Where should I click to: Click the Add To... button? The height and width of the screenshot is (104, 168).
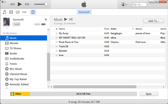pyautogui.click(x=154, y=21)
